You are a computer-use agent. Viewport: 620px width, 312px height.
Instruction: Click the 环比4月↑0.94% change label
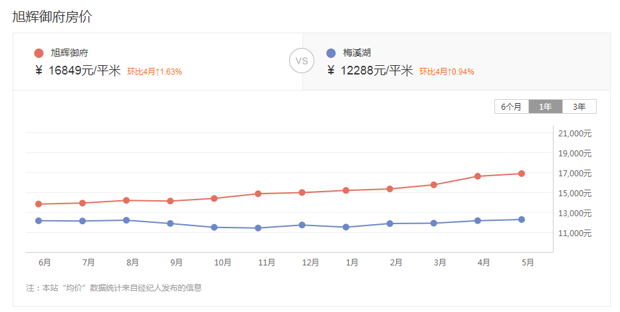[447, 72]
